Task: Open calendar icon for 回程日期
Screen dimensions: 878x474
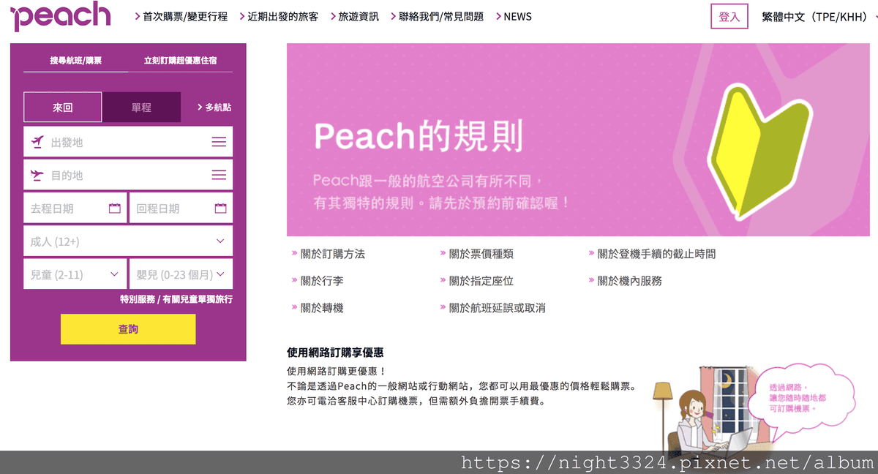Action: 221,208
